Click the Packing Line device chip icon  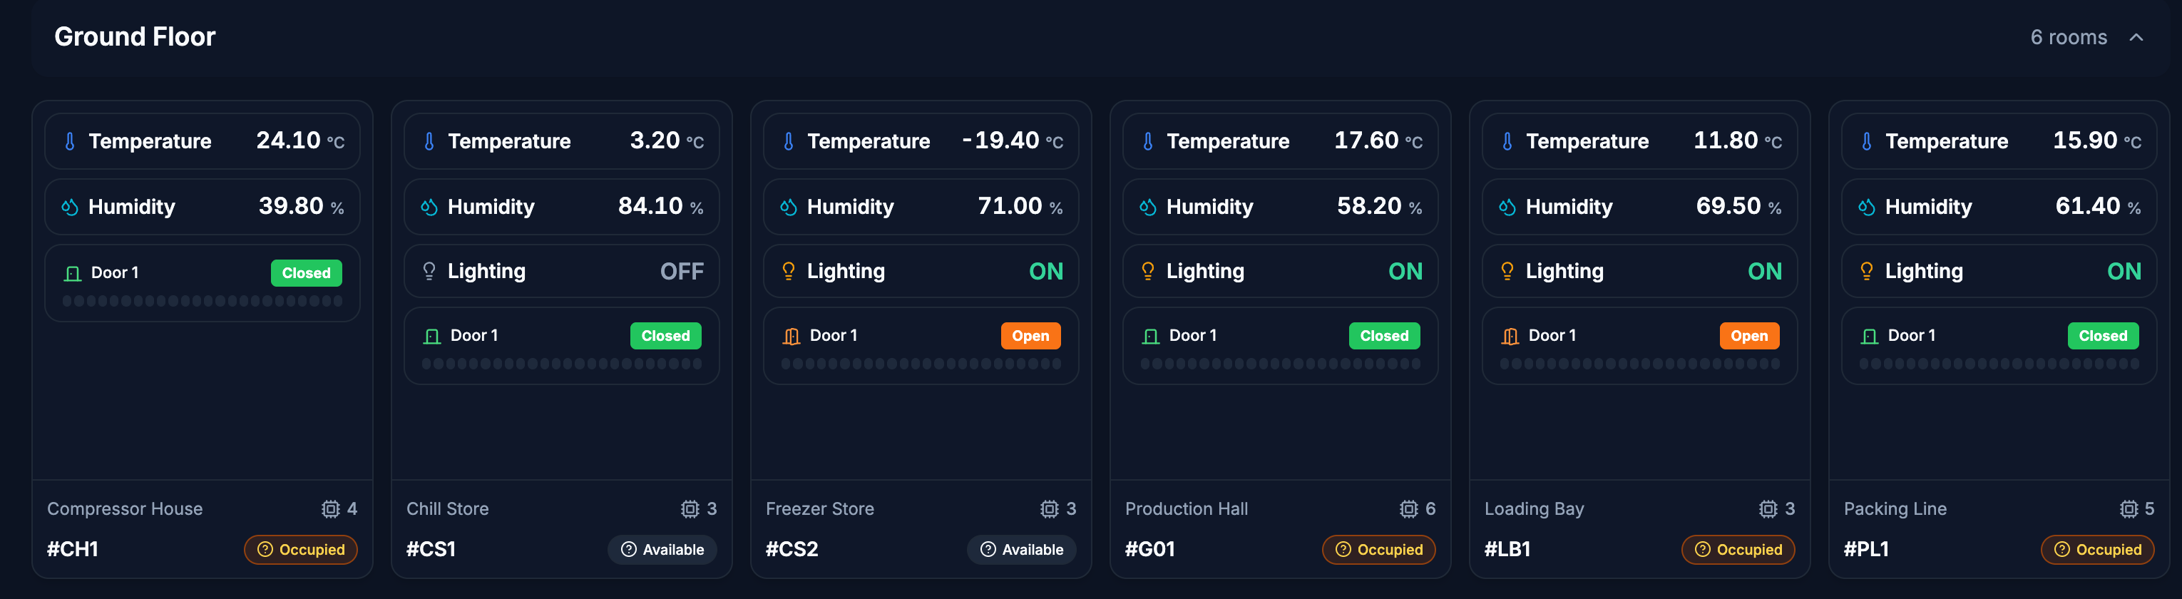point(2128,508)
